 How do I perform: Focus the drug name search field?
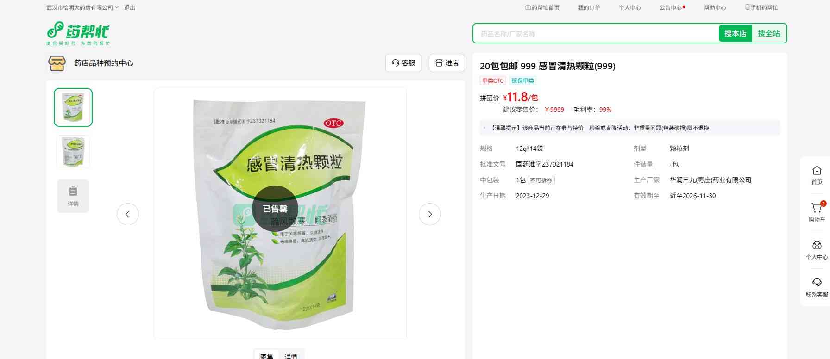coord(596,33)
